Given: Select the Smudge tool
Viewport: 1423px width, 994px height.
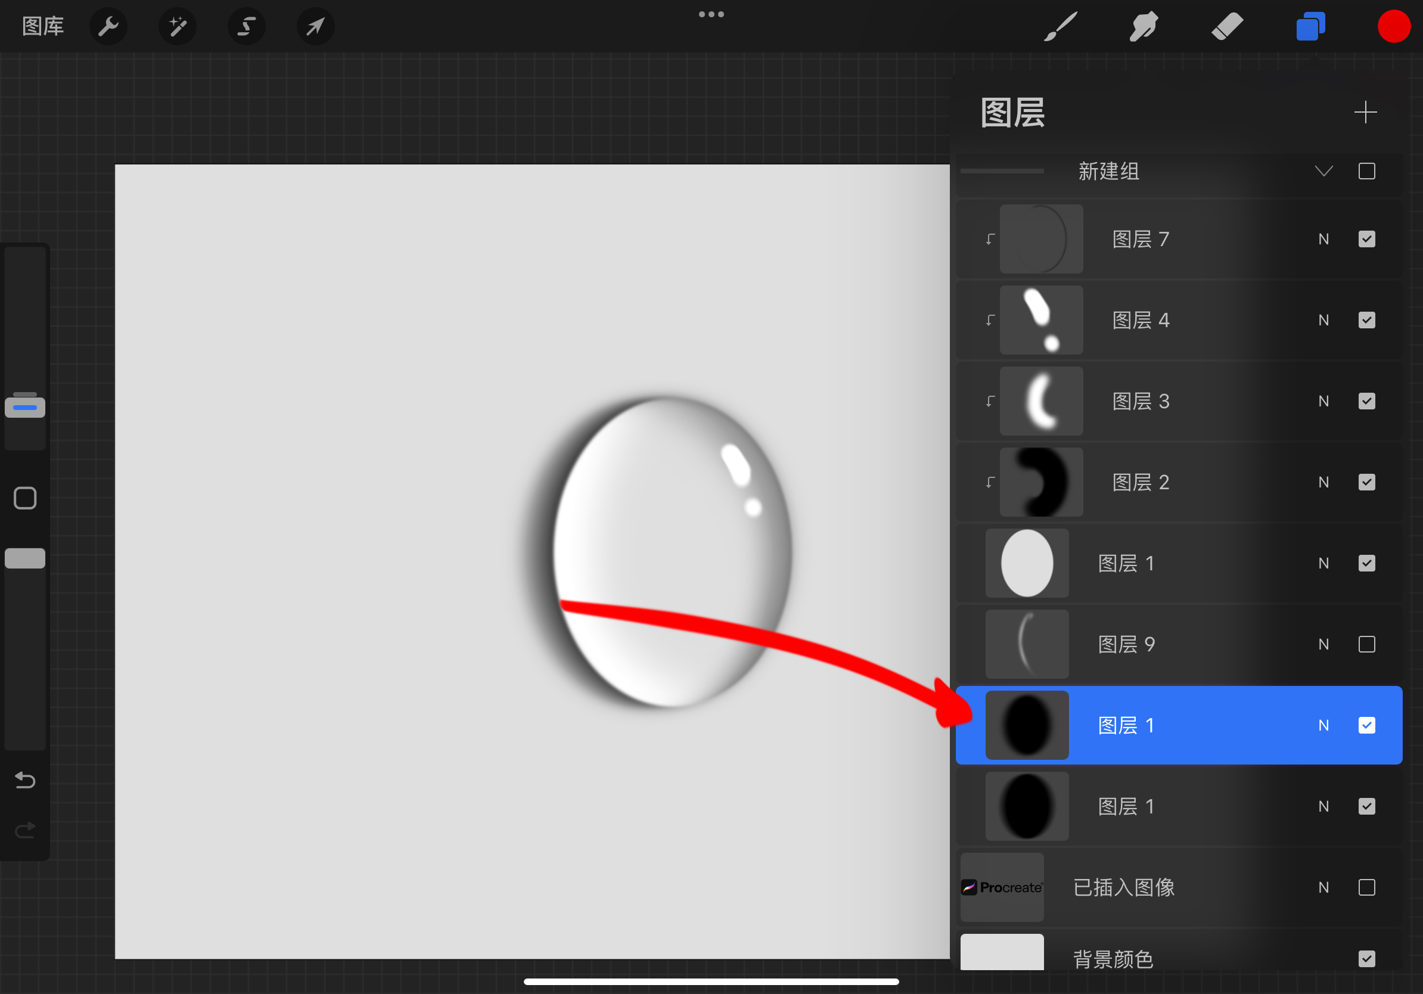Looking at the screenshot, I should [x=1144, y=27].
